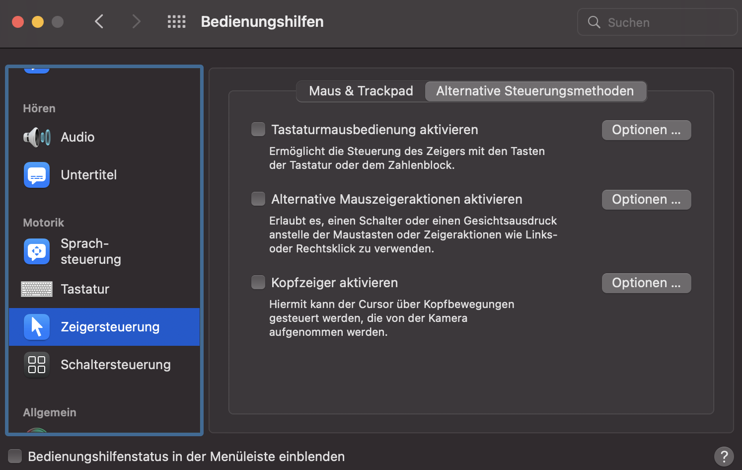The height and width of the screenshot is (470, 742).
Task: Open Optionen for Alternative Mauszeigeraktionen
Action: (x=646, y=200)
